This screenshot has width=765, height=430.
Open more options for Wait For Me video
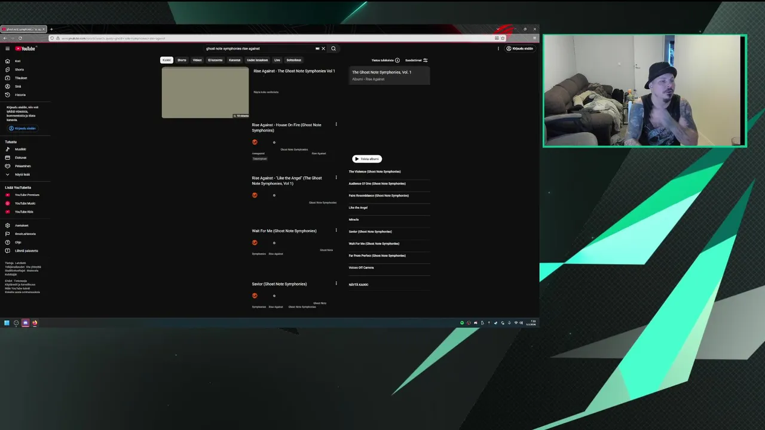pyautogui.click(x=336, y=231)
